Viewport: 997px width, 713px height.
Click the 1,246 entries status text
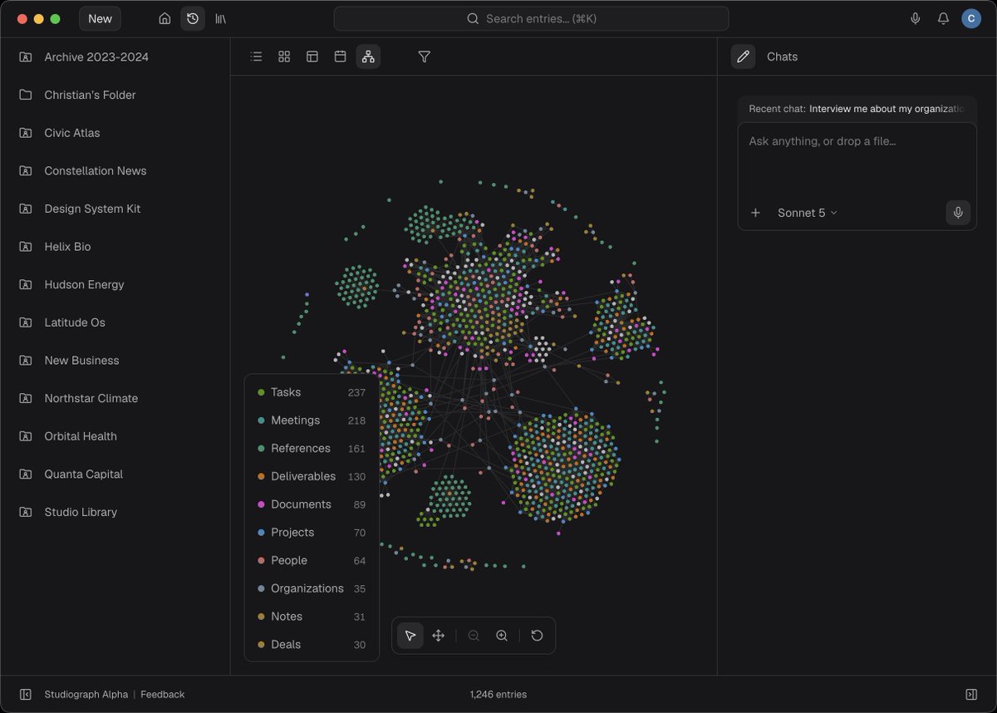coord(498,694)
